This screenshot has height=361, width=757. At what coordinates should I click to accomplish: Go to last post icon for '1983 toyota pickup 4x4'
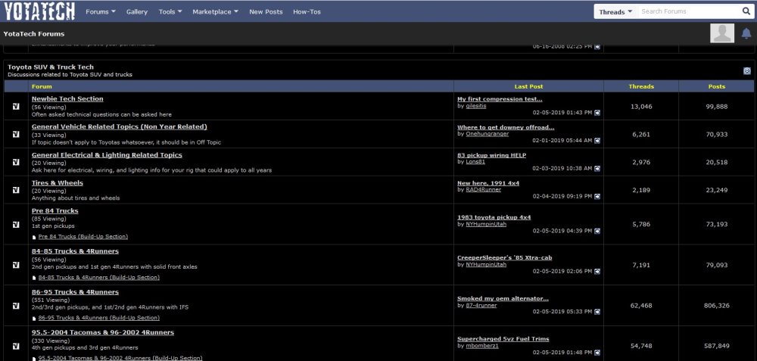(597, 231)
